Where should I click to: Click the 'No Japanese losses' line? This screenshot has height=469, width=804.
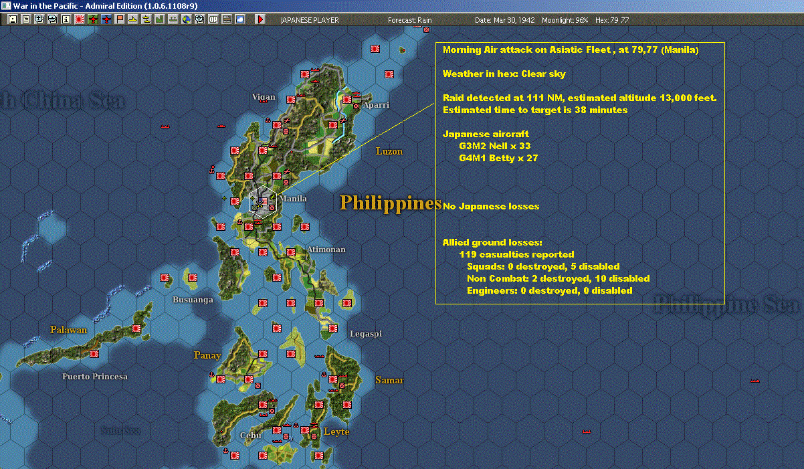click(490, 207)
